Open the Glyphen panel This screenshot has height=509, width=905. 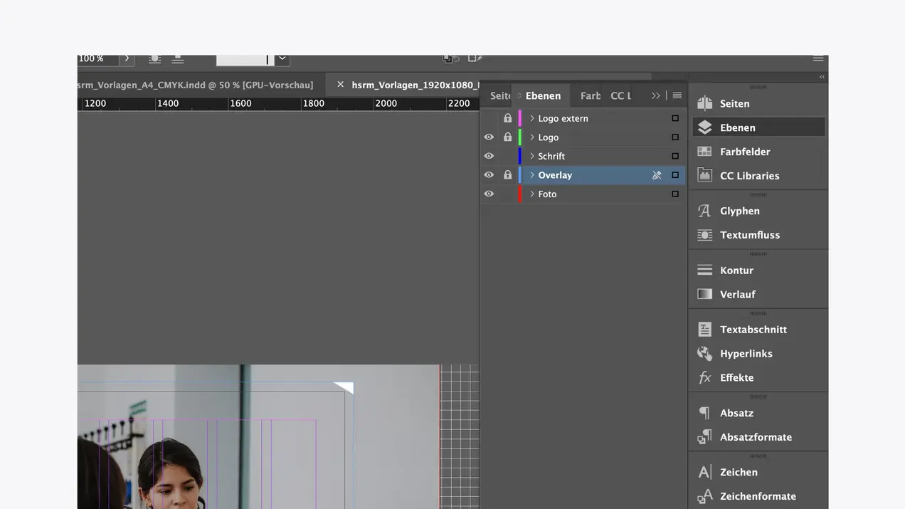click(x=740, y=211)
